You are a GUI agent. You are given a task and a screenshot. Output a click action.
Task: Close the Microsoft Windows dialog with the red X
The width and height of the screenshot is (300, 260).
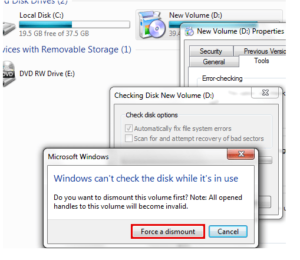241,154
